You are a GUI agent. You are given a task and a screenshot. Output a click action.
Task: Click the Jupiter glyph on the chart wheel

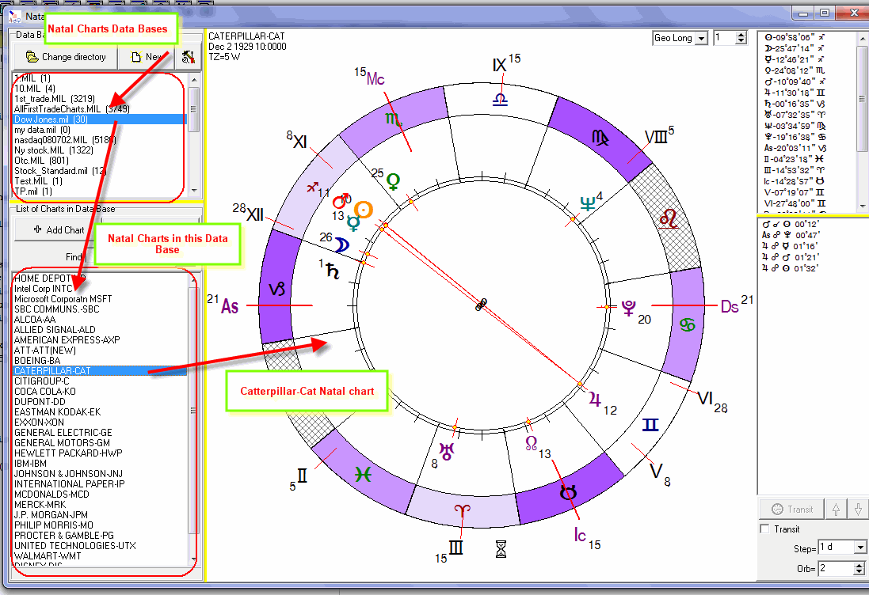(x=595, y=400)
